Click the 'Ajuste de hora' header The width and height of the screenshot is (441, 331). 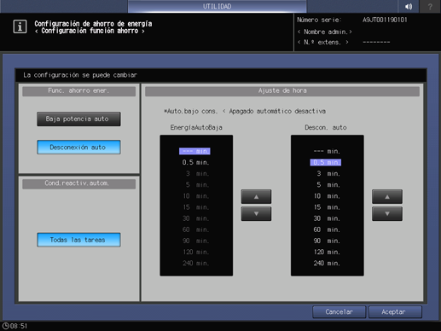(282, 91)
